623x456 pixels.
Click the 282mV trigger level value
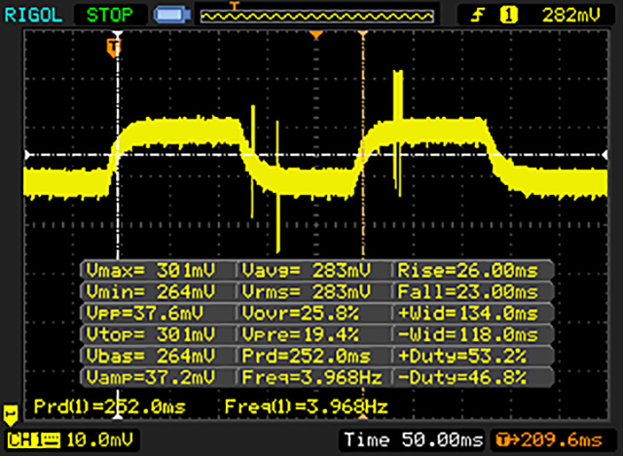571,16
